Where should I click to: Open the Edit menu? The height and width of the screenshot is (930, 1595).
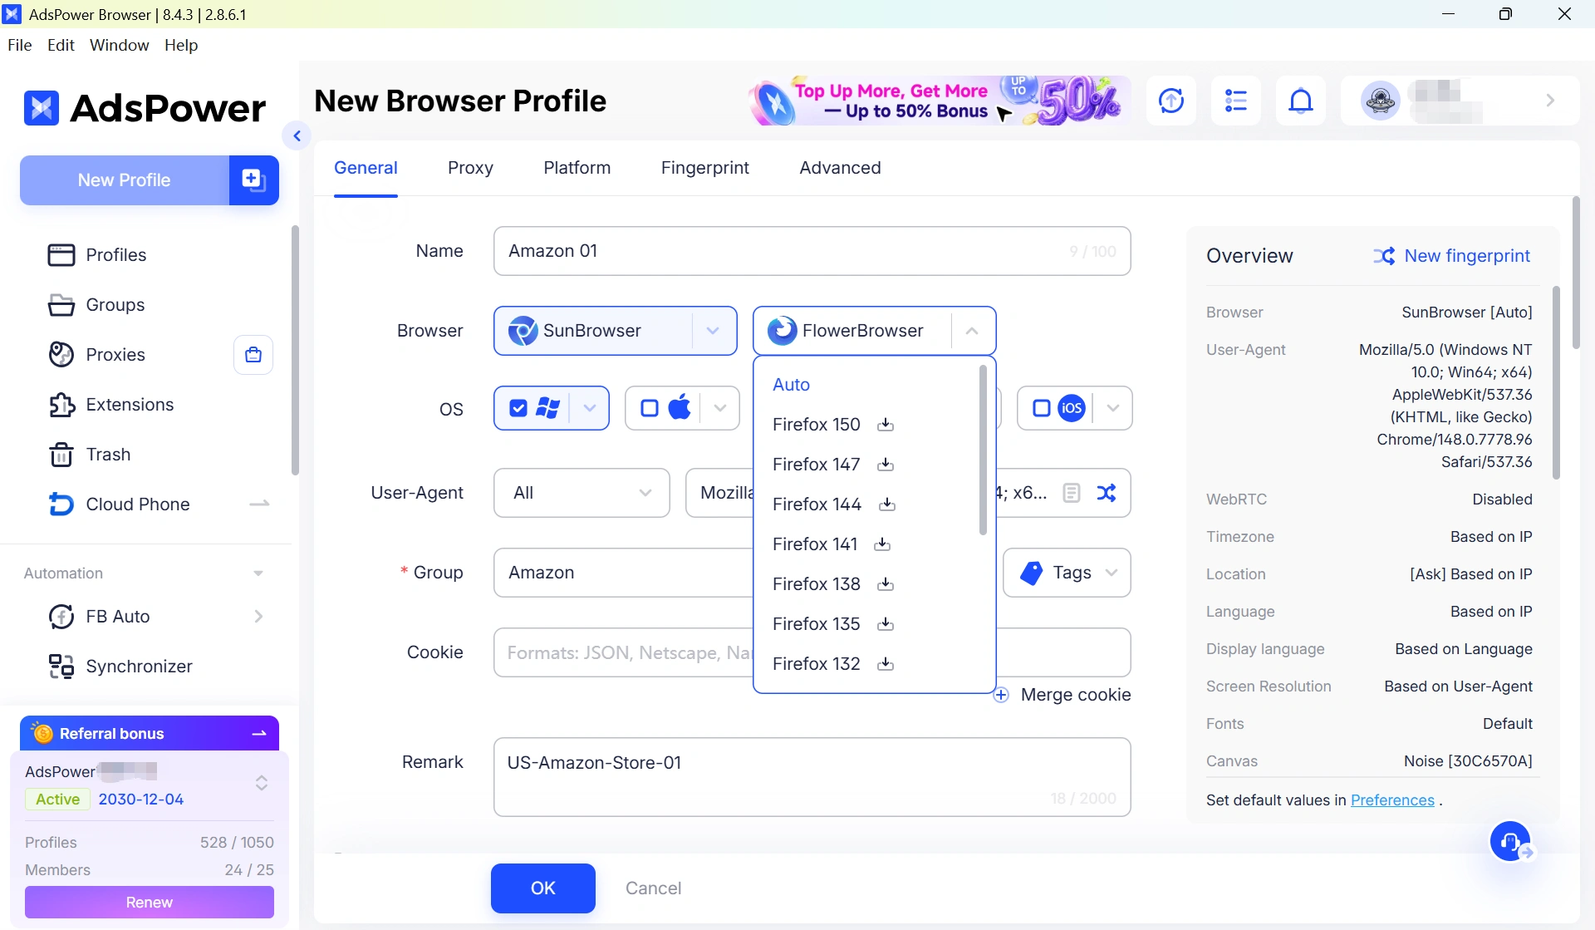coord(61,45)
